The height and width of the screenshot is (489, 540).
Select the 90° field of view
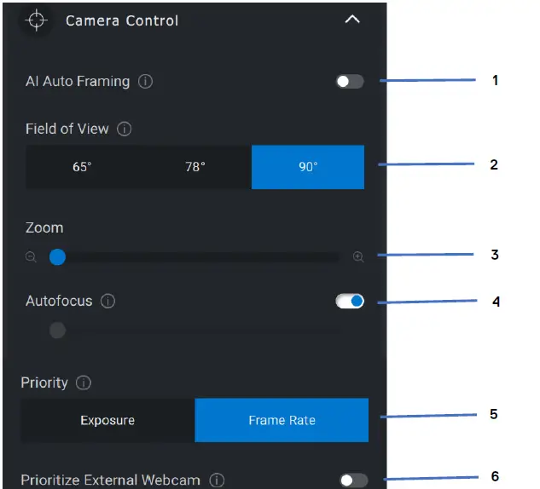click(x=308, y=167)
